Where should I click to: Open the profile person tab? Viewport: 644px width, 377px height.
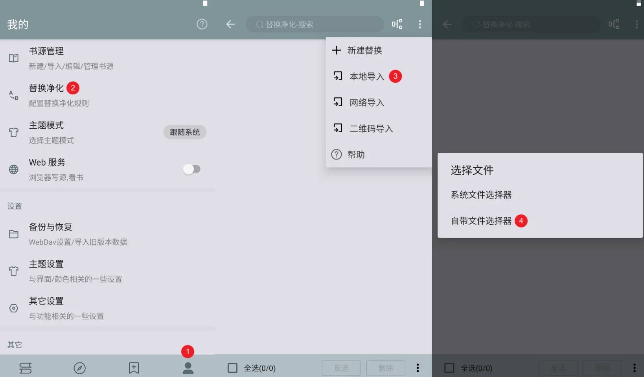click(x=188, y=368)
